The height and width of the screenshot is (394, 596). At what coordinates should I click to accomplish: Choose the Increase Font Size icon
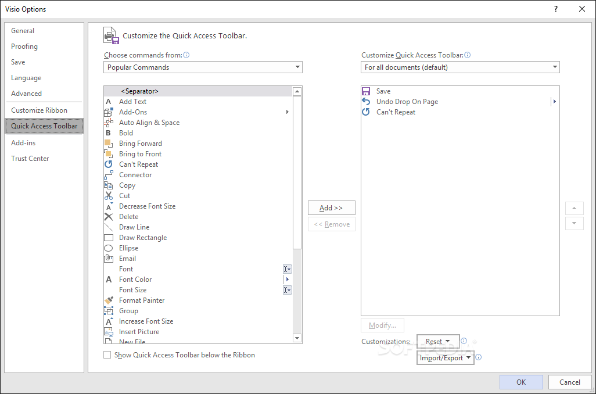click(109, 321)
